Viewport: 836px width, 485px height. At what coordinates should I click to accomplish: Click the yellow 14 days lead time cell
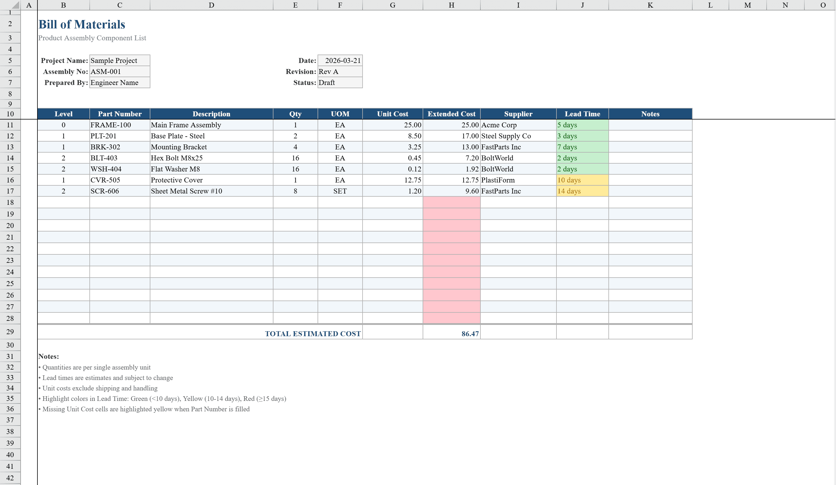point(582,191)
